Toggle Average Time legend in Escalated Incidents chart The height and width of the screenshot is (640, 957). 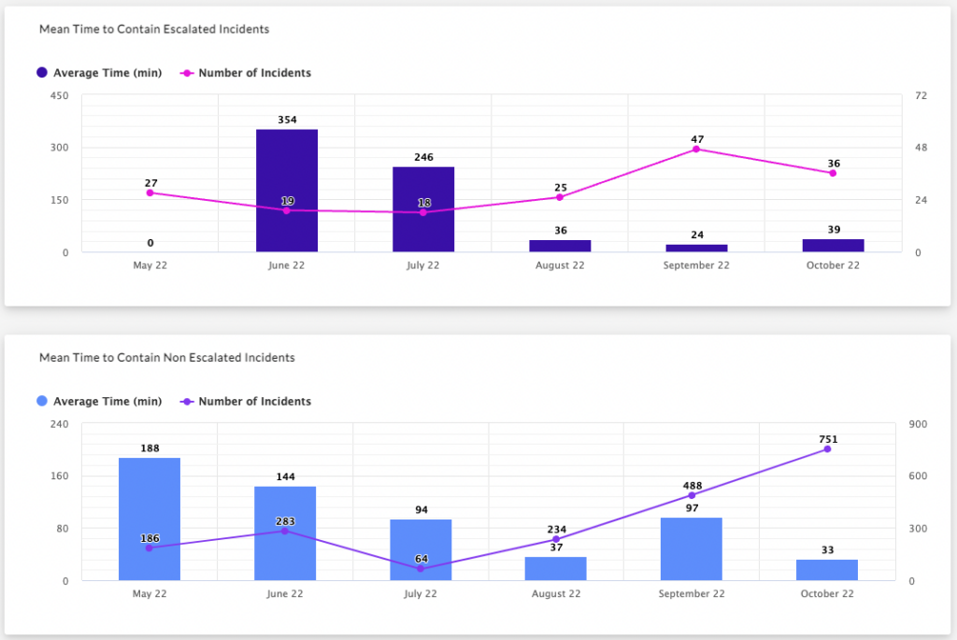[99, 73]
